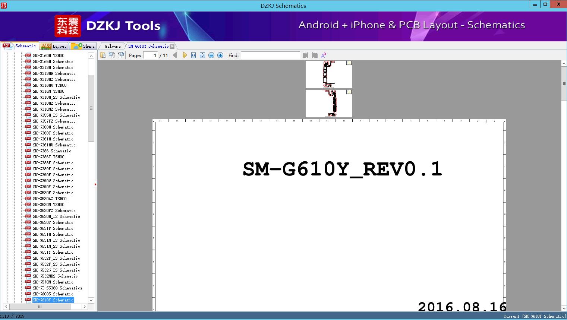Go to the previous page with the left arrow

coord(175,55)
